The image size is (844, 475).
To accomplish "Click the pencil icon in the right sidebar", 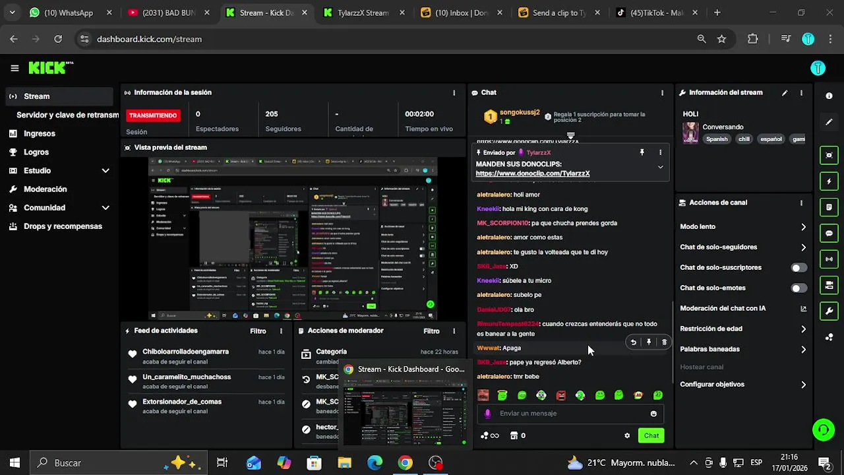I will [x=829, y=122].
